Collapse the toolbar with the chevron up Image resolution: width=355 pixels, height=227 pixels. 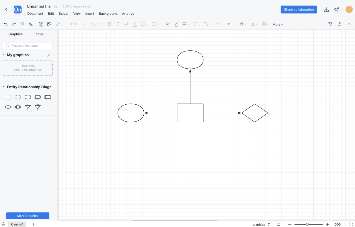pos(349,24)
